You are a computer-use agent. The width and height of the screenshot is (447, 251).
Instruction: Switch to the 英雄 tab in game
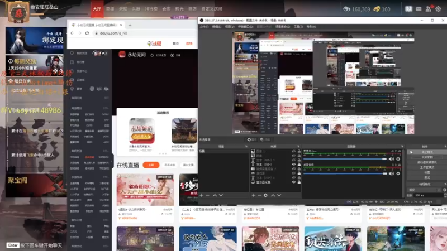click(x=110, y=9)
